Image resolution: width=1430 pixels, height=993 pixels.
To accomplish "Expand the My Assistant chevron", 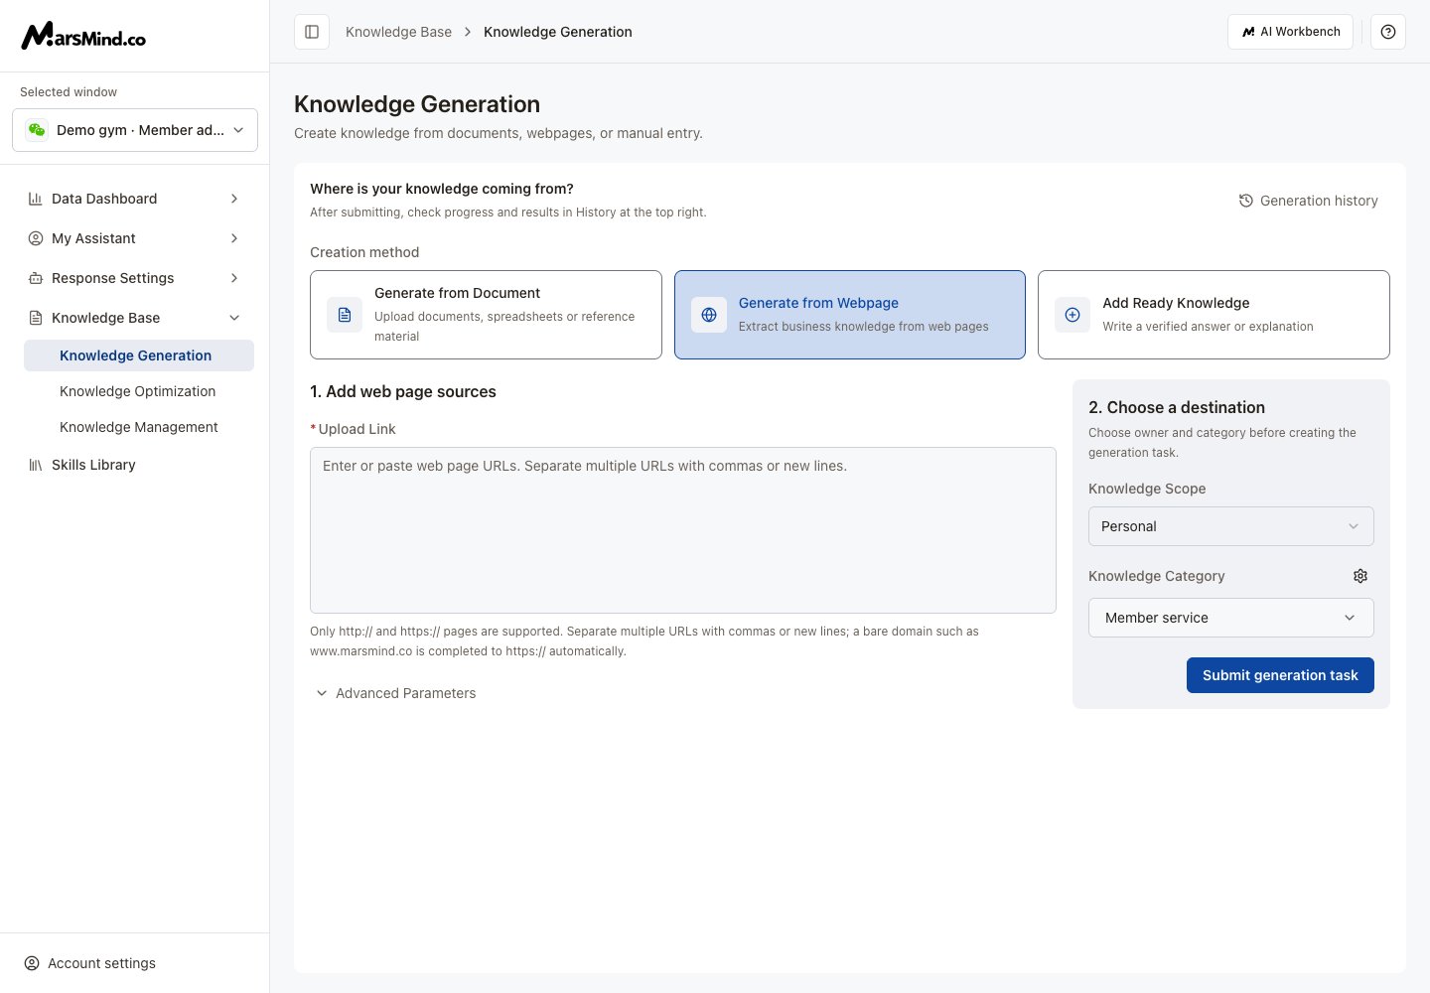I will click(234, 238).
